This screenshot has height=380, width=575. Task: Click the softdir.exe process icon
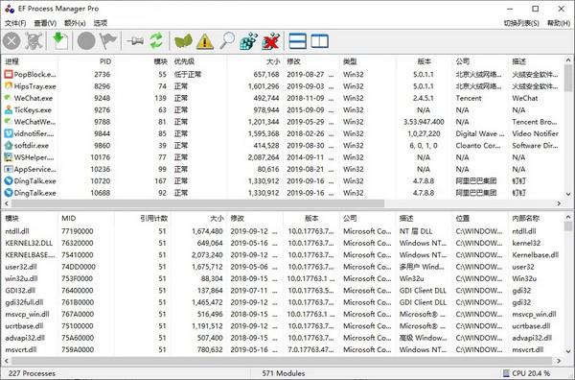click(x=9, y=146)
